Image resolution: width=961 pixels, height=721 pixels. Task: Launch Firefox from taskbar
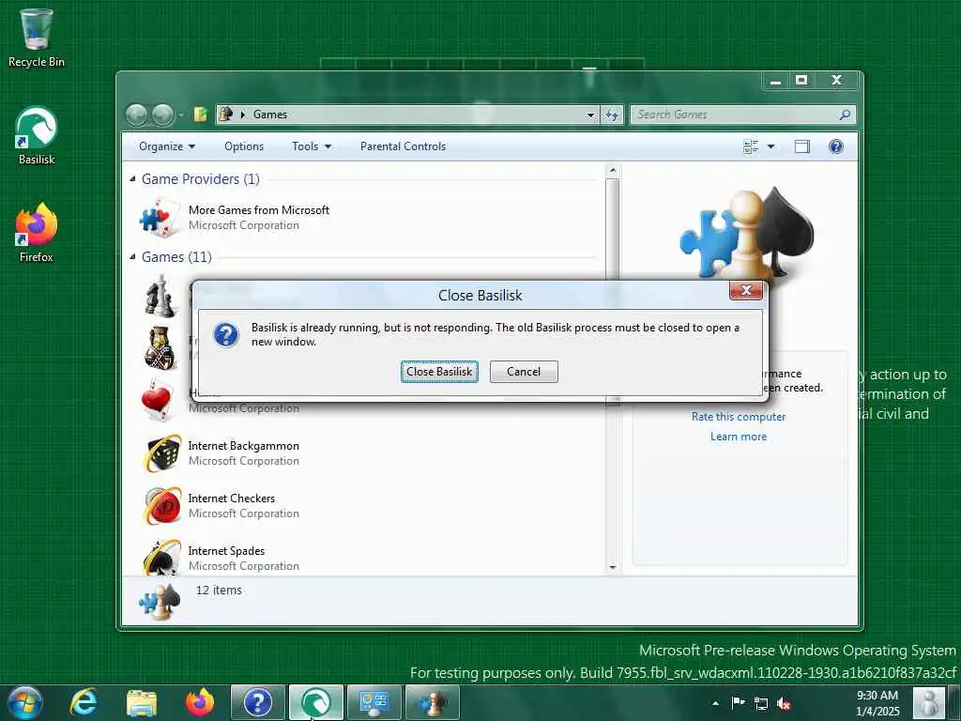200,702
